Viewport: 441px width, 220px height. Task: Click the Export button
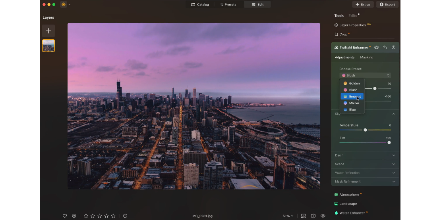tap(387, 4)
